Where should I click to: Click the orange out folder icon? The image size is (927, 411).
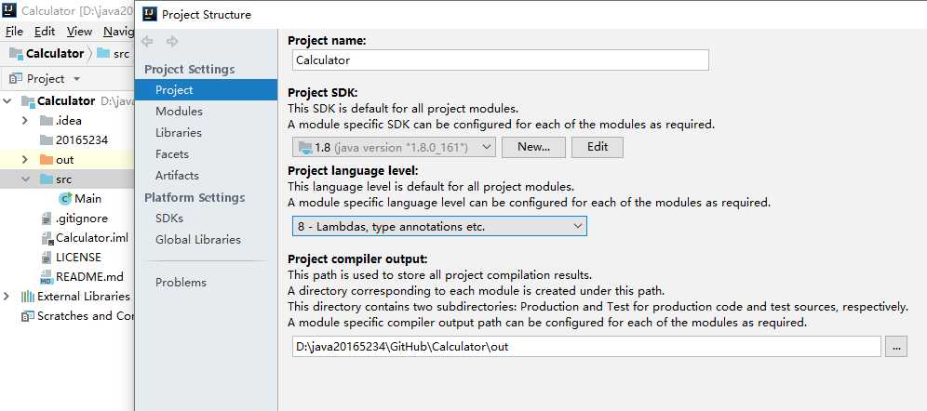coord(47,159)
